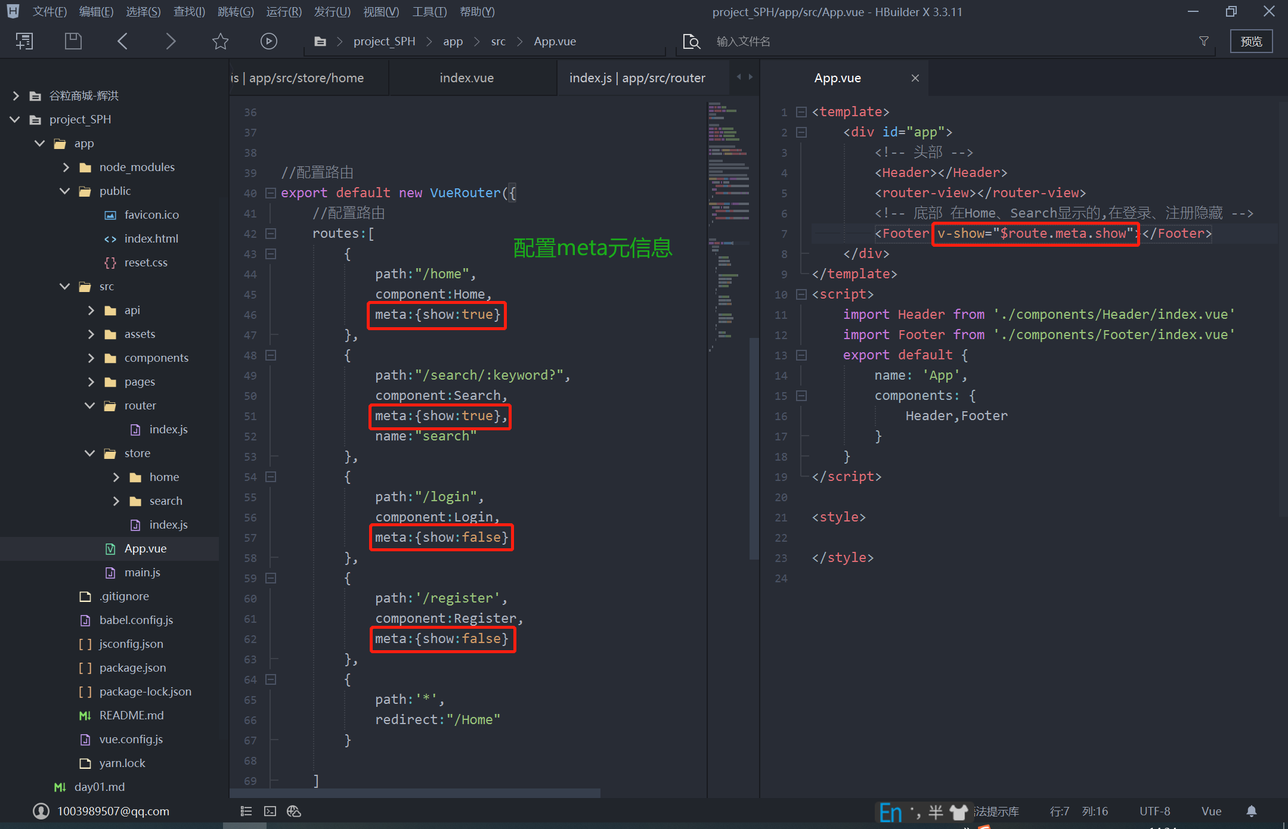Screen dimensions: 1288x829
Task: Open README.md in the file tree
Action: 131,715
